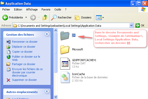The image size is (148, 99).
Task: Click Supprimer ce dossier link
Action: 24,80
